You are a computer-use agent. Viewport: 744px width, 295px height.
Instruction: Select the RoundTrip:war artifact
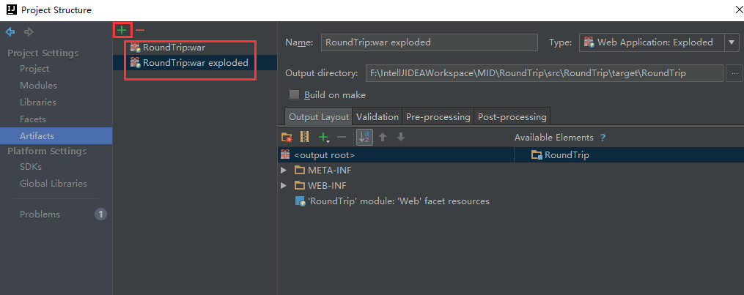click(168, 48)
